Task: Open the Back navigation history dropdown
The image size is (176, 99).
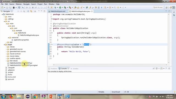Action: pyautogui.click(x=120, y=7)
